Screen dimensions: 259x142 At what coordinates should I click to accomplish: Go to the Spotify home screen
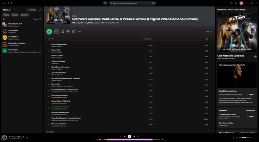click(105, 3)
